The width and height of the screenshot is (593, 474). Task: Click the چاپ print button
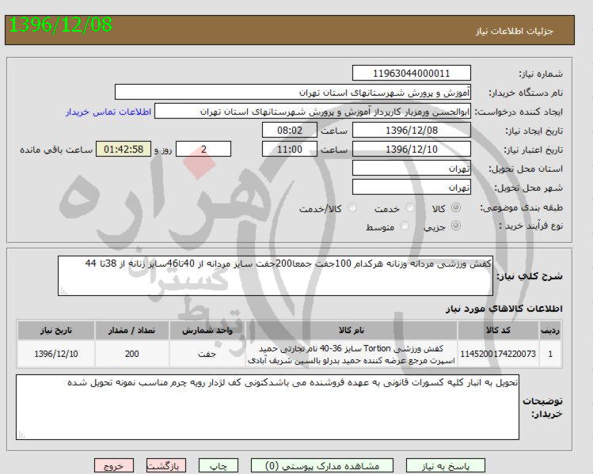(x=219, y=466)
